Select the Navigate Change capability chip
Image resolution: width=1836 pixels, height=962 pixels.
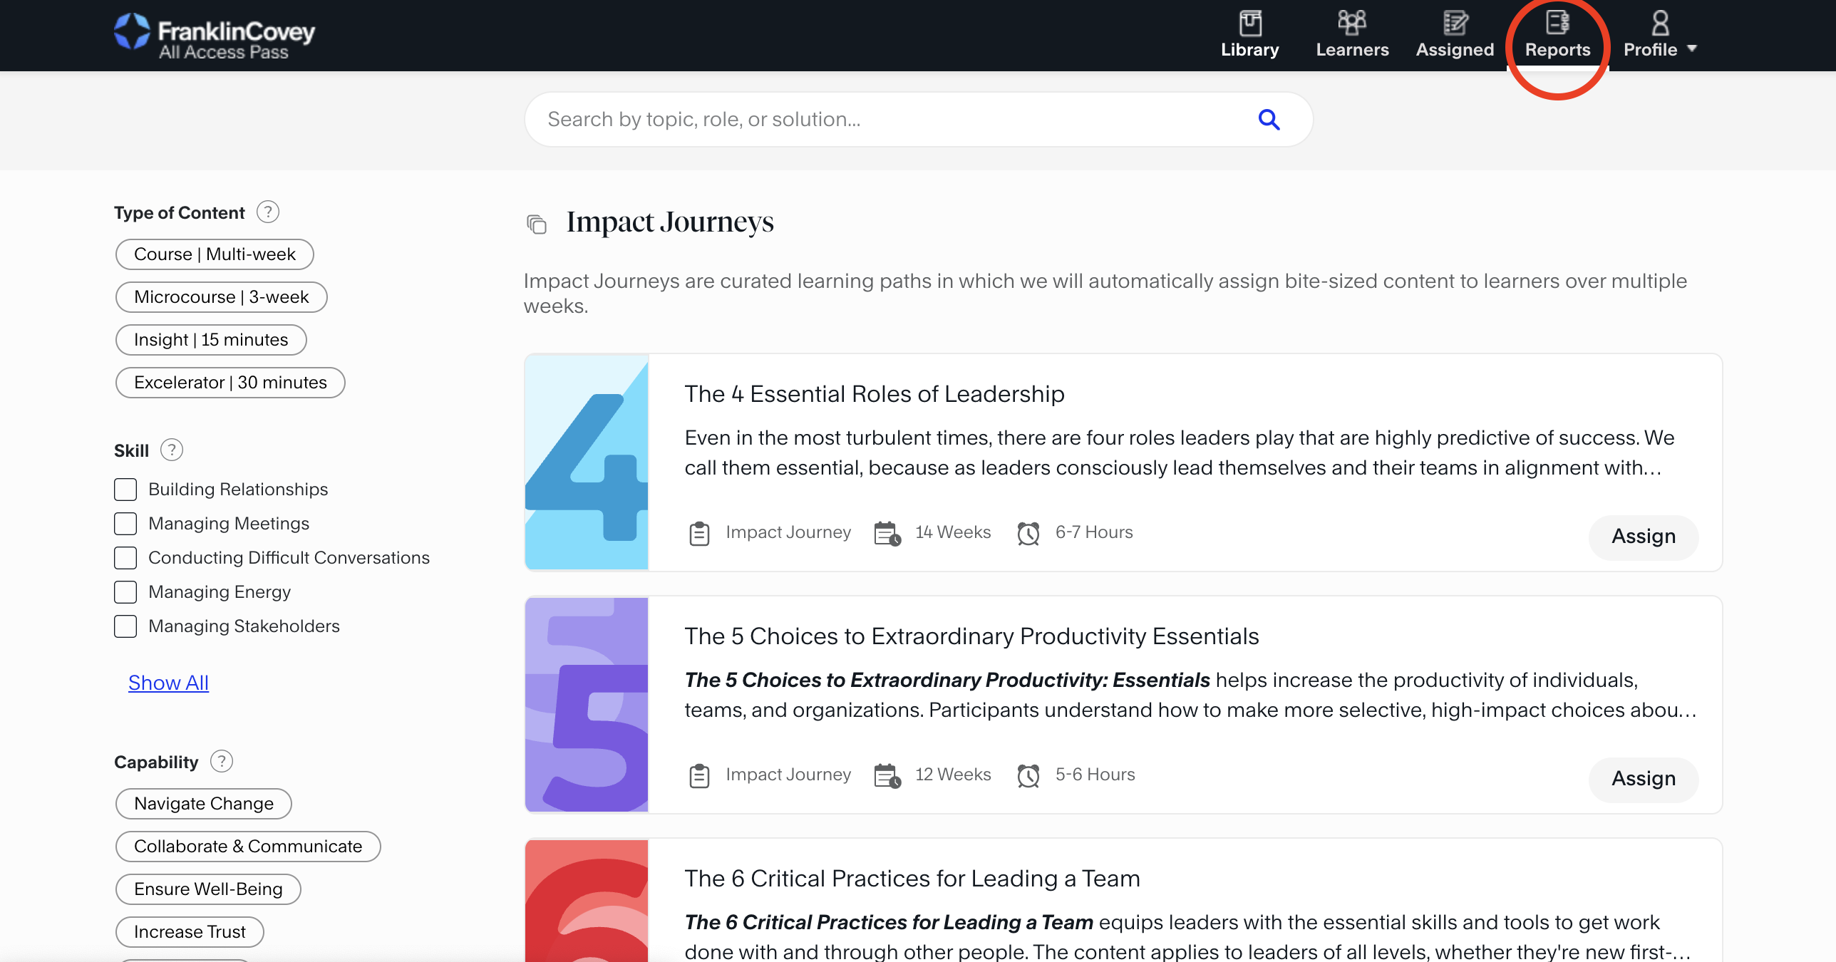(x=204, y=804)
